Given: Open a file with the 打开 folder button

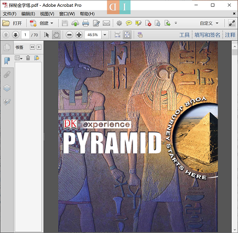Looking at the screenshot, I should click(x=12, y=23).
